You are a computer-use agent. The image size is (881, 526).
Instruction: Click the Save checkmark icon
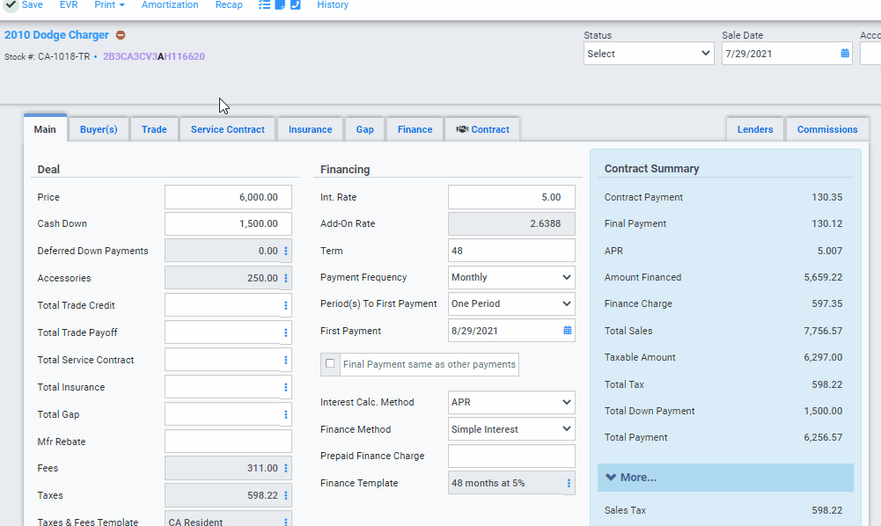click(x=11, y=4)
